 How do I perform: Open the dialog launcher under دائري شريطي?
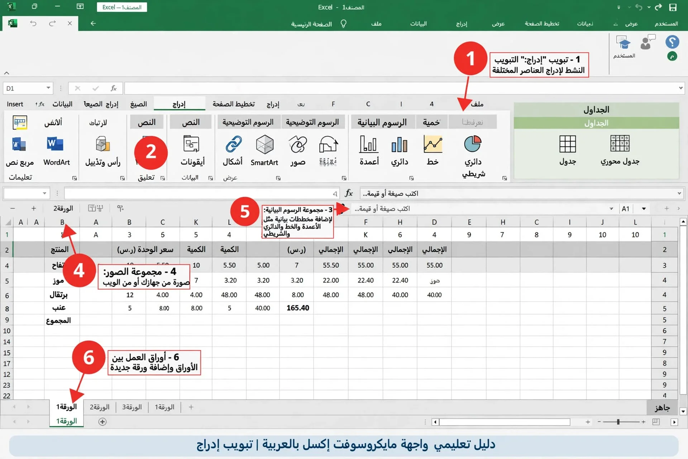505,178
